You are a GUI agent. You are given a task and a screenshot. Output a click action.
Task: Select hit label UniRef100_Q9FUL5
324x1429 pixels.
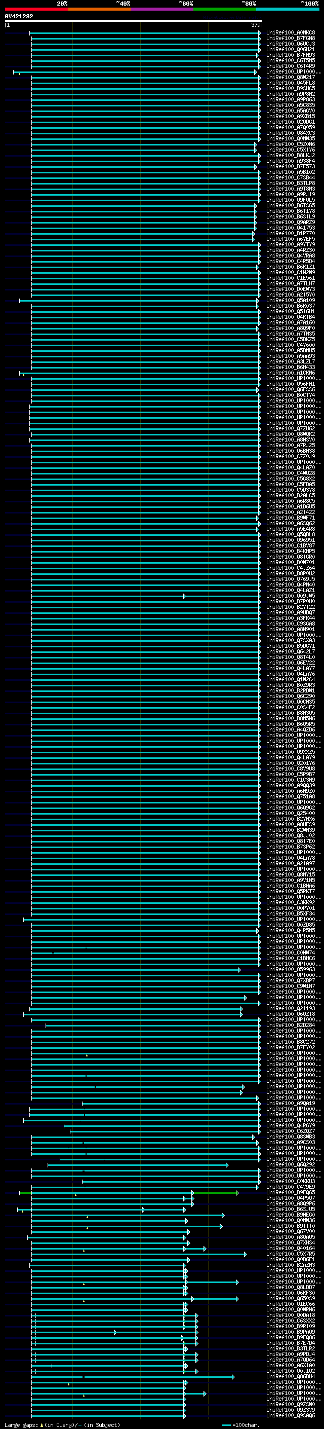coord(291,200)
